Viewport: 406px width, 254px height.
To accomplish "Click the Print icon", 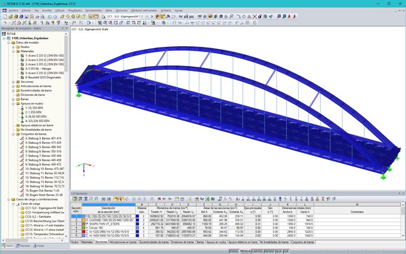I will (x=37, y=17).
